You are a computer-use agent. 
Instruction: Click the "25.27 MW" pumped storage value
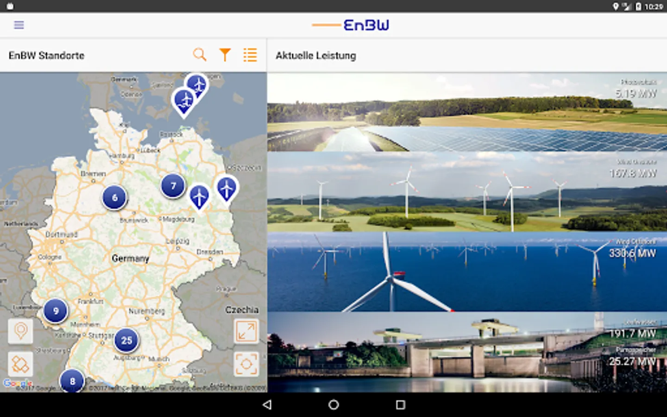click(x=632, y=361)
